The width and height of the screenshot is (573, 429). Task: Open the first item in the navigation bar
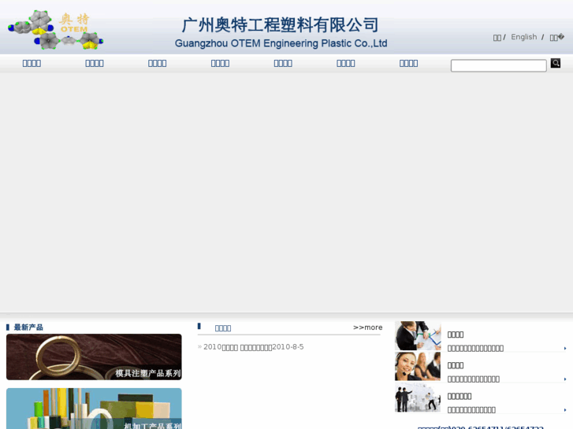point(32,64)
